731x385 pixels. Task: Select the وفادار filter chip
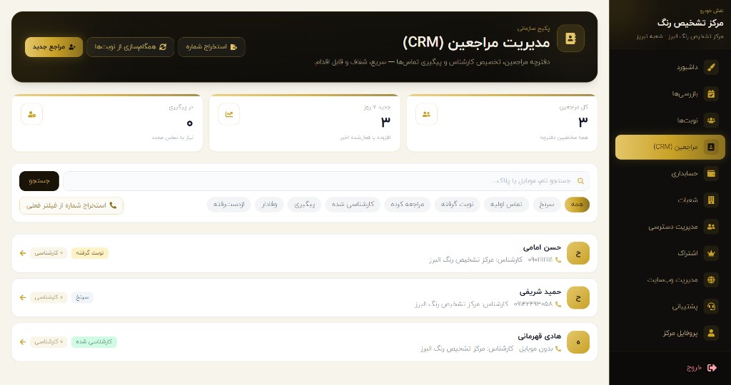pos(269,205)
